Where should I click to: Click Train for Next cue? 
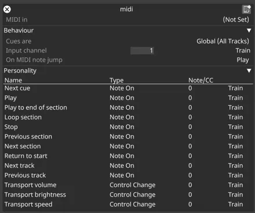pyautogui.click(x=235, y=88)
